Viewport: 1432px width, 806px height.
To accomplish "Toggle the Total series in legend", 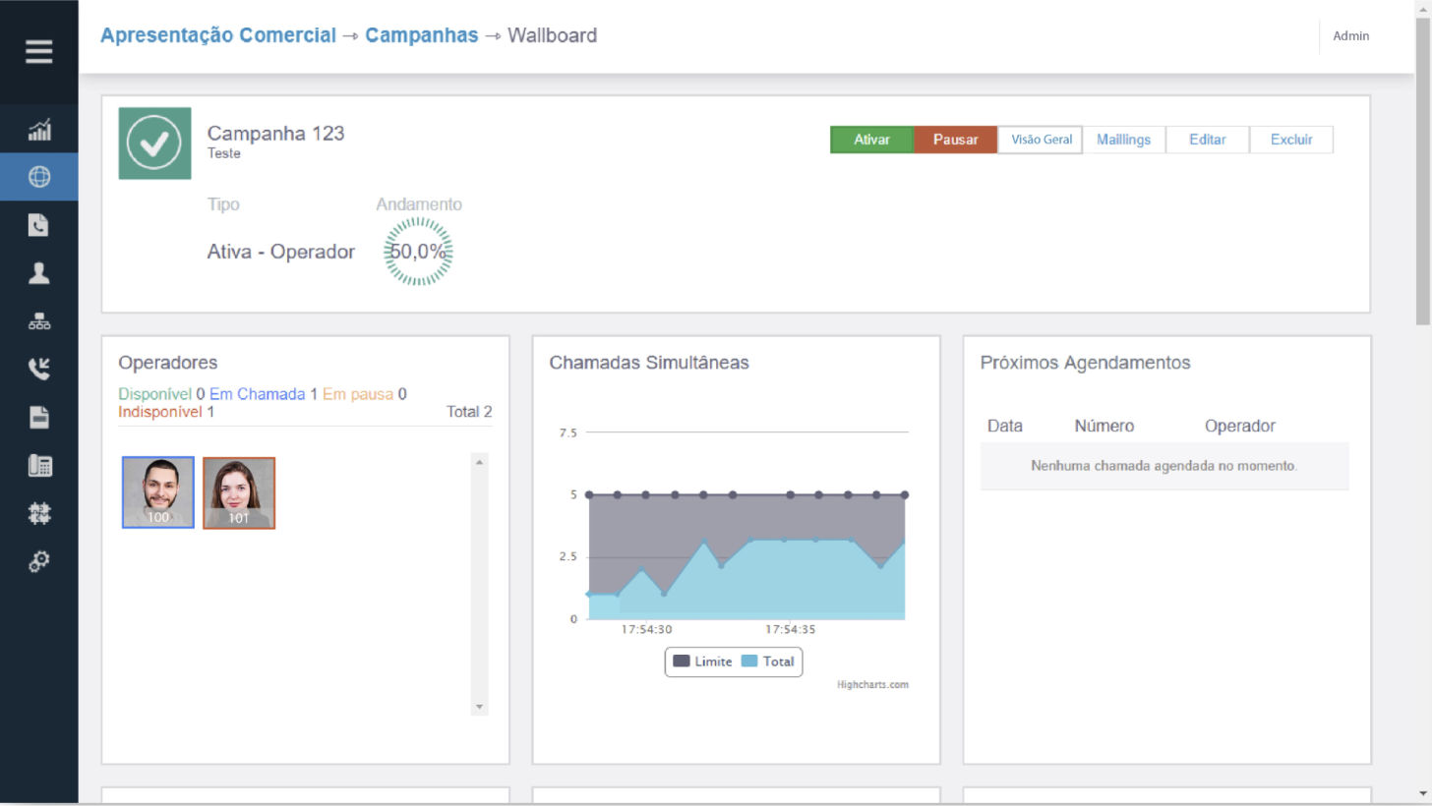I will coord(767,662).
